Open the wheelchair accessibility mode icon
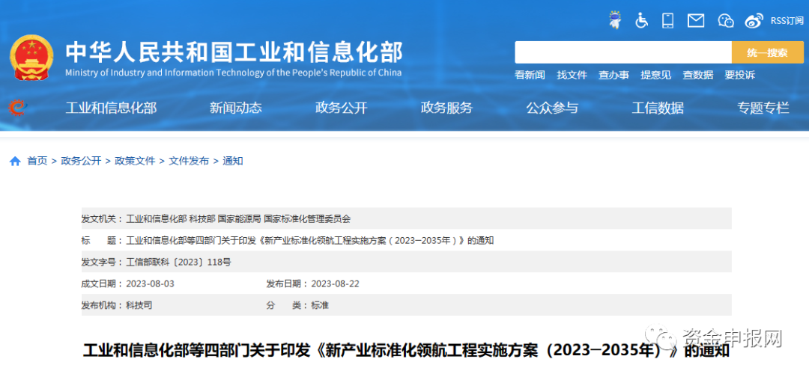 tap(641, 21)
